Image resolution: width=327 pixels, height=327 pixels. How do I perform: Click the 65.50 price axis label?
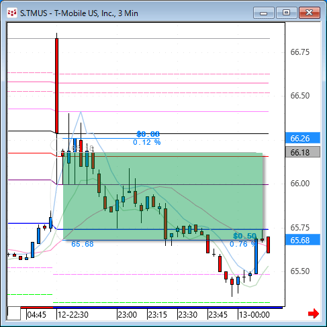point(300,271)
